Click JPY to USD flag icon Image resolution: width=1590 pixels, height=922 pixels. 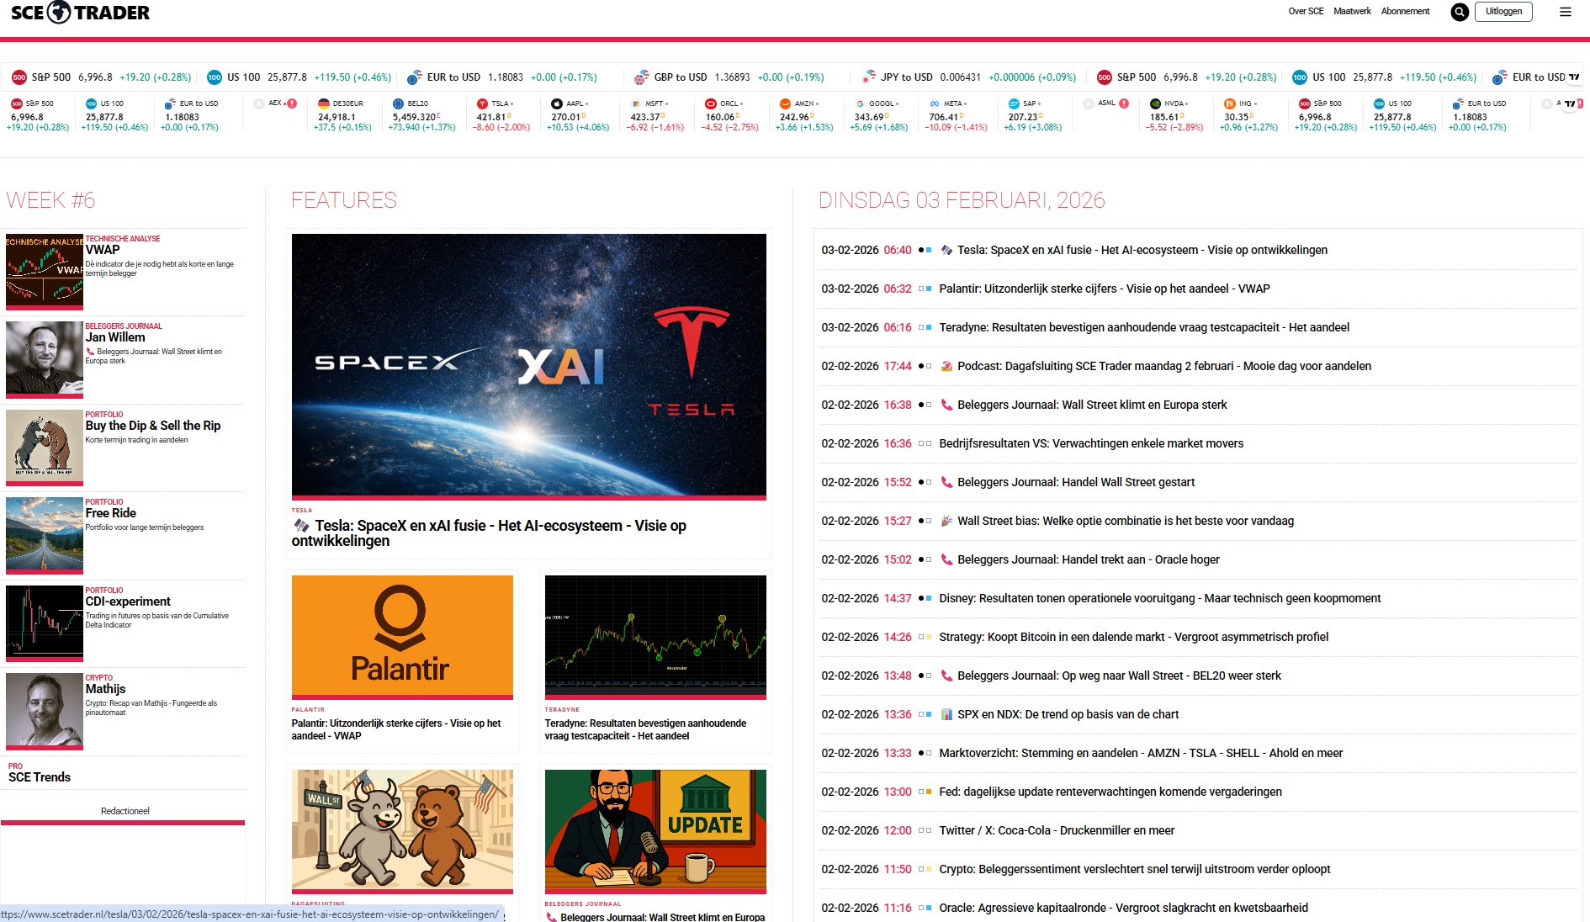tap(868, 77)
